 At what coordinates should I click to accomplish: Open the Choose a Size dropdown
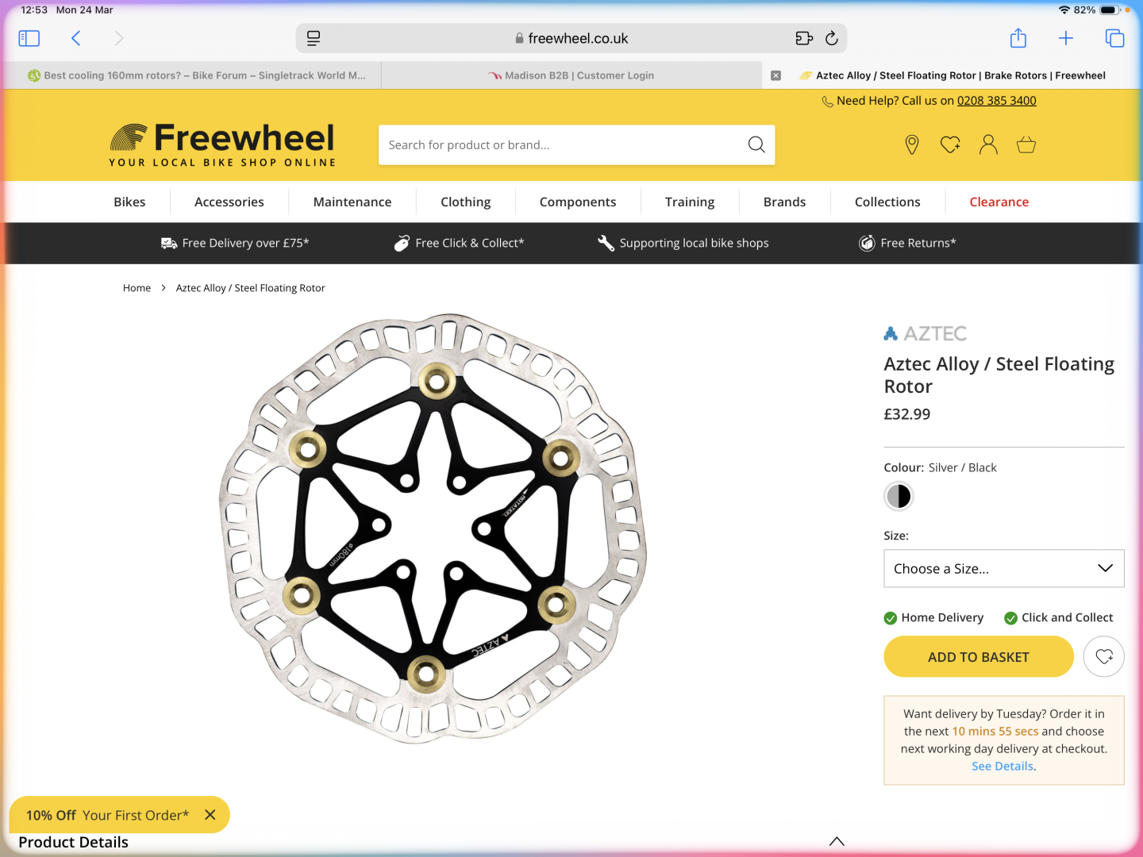[x=1003, y=568]
